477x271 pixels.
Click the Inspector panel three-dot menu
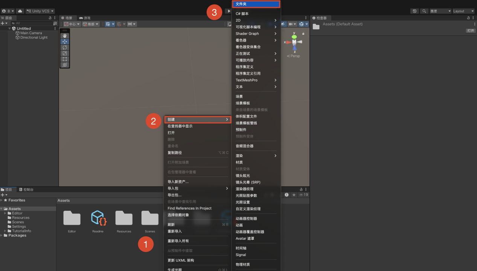click(473, 18)
